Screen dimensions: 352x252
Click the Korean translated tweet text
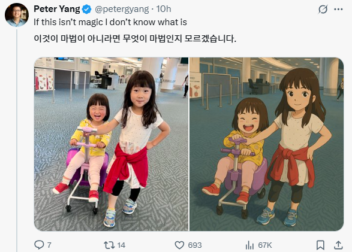pyautogui.click(x=135, y=38)
